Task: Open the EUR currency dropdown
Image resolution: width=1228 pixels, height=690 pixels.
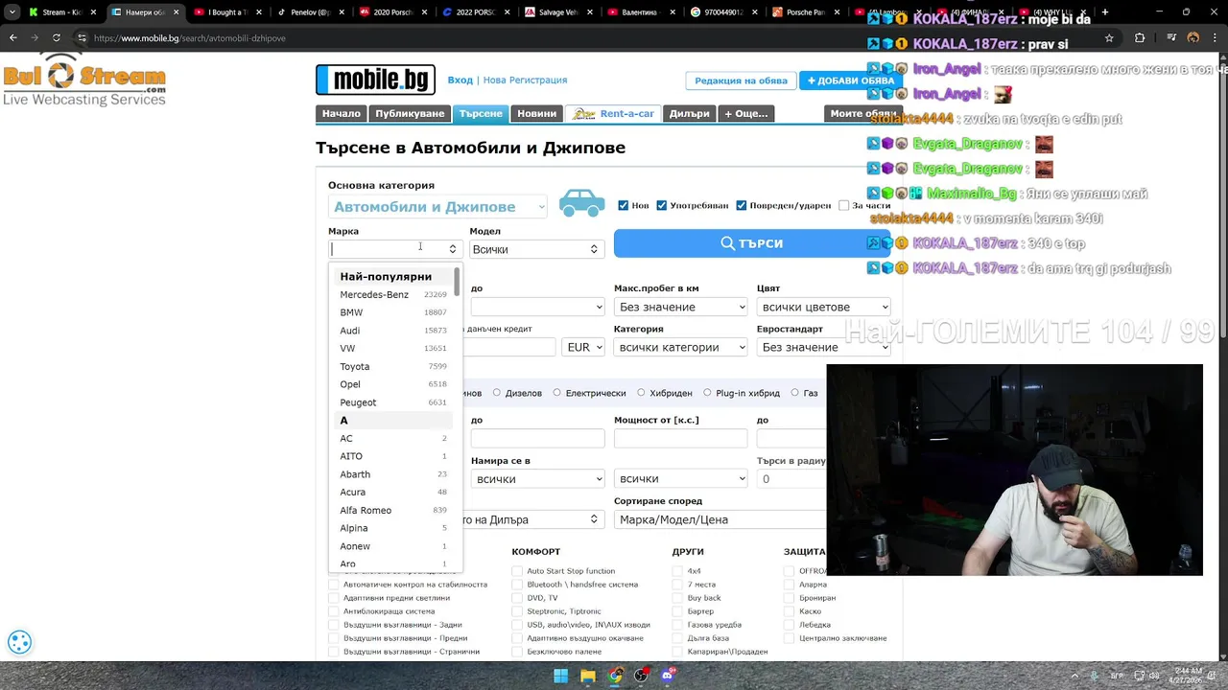Action: point(584,347)
